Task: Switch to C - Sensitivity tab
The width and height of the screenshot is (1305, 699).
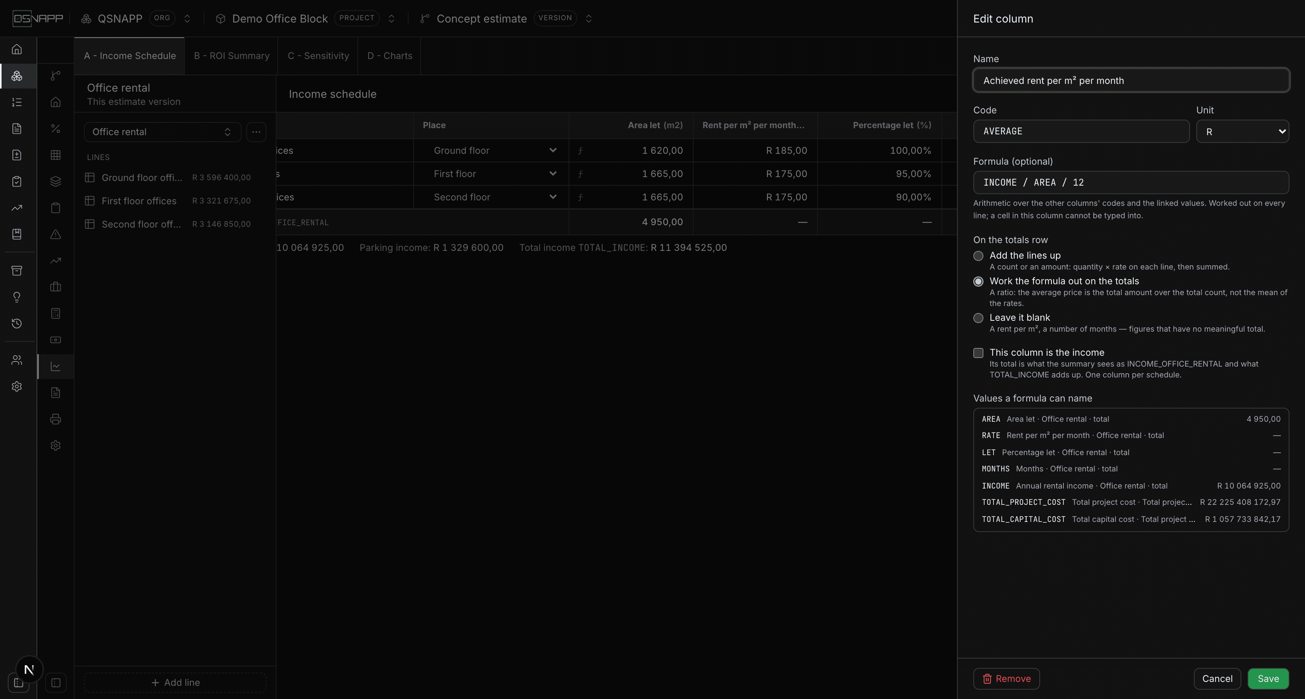Action: pos(318,56)
